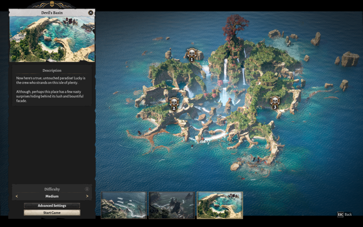The image size is (363, 227).
Task: Click the Description heading
Action: pyautogui.click(x=52, y=70)
